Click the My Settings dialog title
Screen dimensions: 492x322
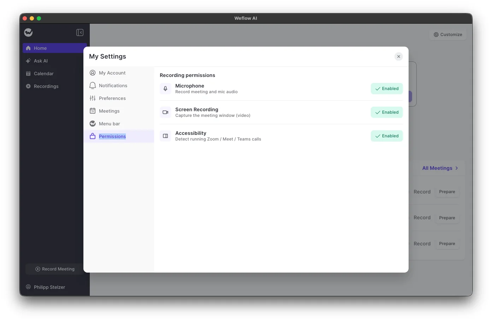[x=107, y=56]
